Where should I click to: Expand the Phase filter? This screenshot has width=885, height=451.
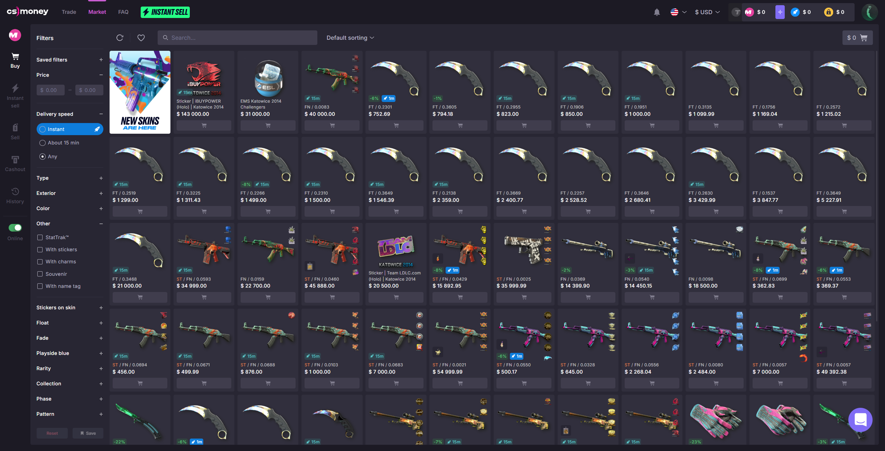[70, 399]
